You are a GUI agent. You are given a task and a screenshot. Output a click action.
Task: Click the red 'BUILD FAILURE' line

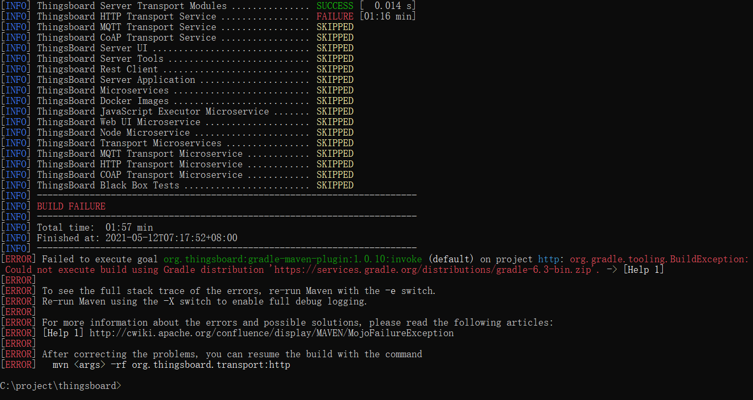tap(71, 206)
